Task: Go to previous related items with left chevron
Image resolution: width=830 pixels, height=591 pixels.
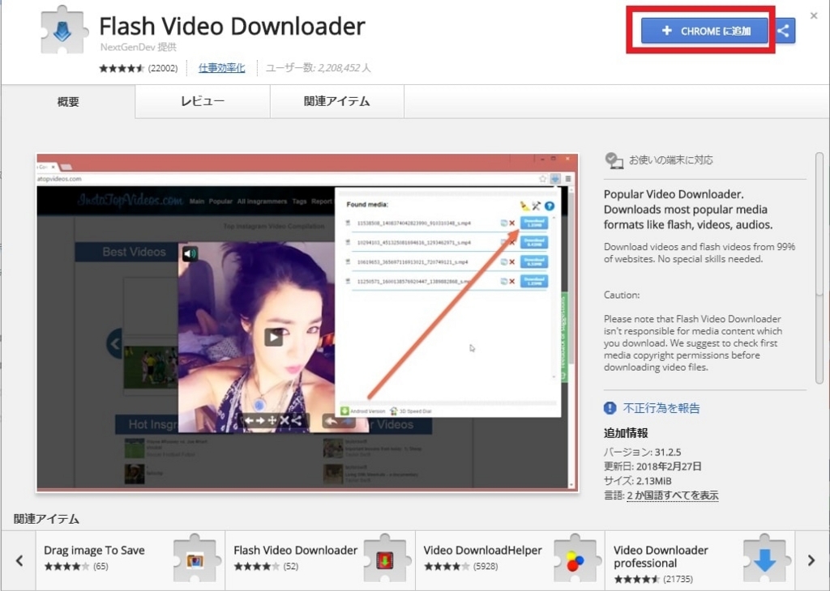Action: [19, 560]
